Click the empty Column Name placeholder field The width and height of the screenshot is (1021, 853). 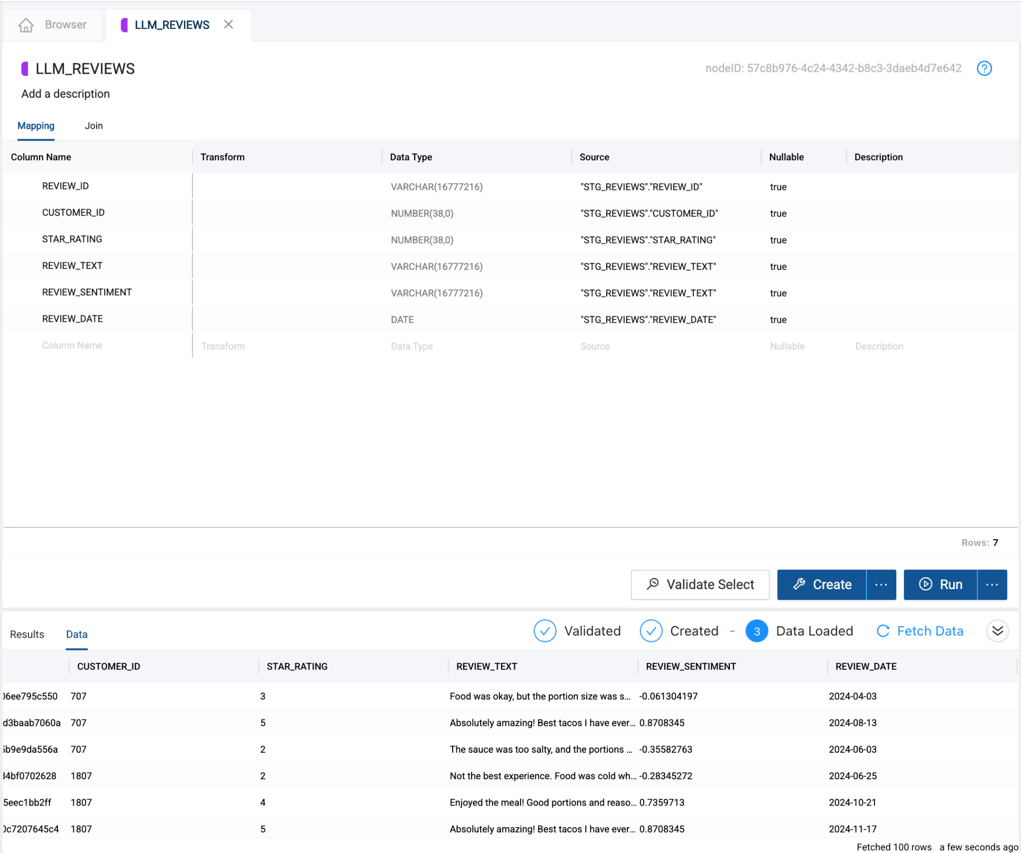coord(72,345)
